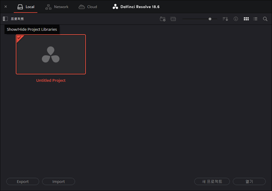This screenshot has height=191, width=272.
Task: Click the Local drive icon
Action: (20, 7)
